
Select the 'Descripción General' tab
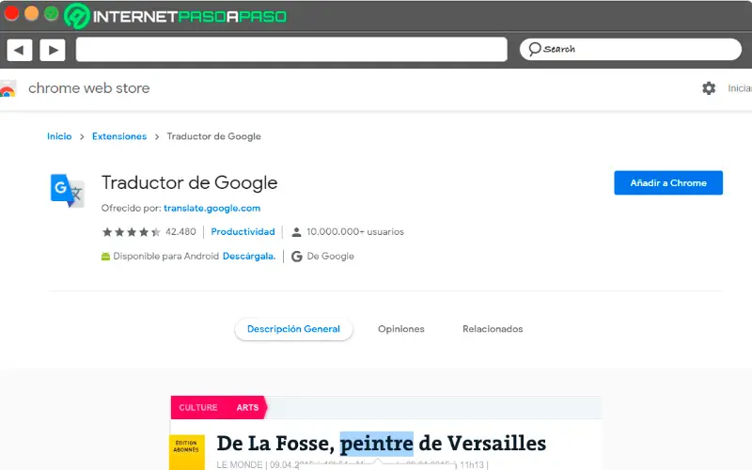coord(293,329)
